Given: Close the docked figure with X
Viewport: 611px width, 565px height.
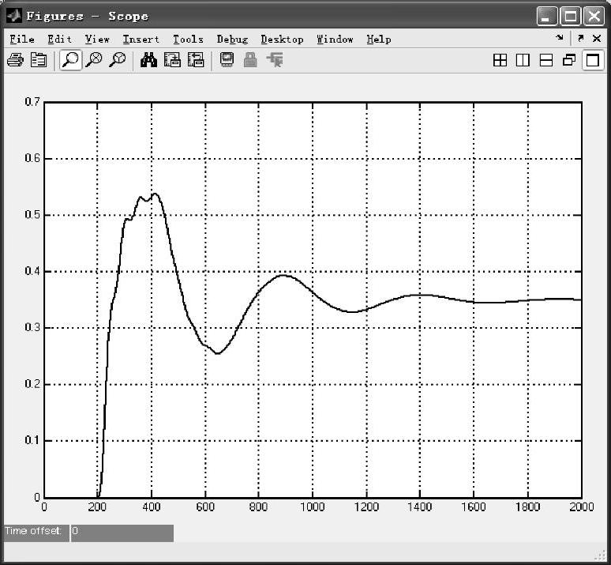Looking at the screenshot, I should [x=597, y=38].
